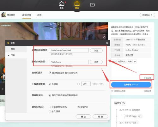
Task: Go to previous screenshot with left arrow
Action: (x=3, y=89)
